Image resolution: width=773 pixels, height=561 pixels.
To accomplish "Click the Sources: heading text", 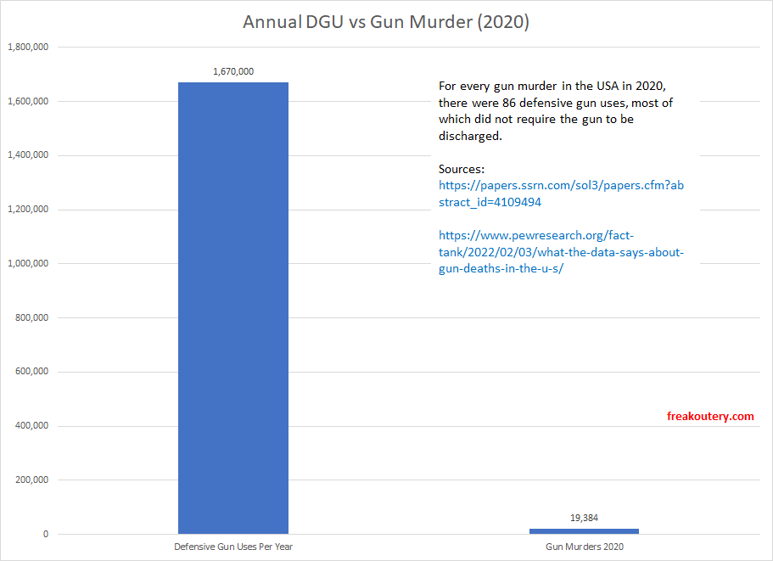I will 462,168.
